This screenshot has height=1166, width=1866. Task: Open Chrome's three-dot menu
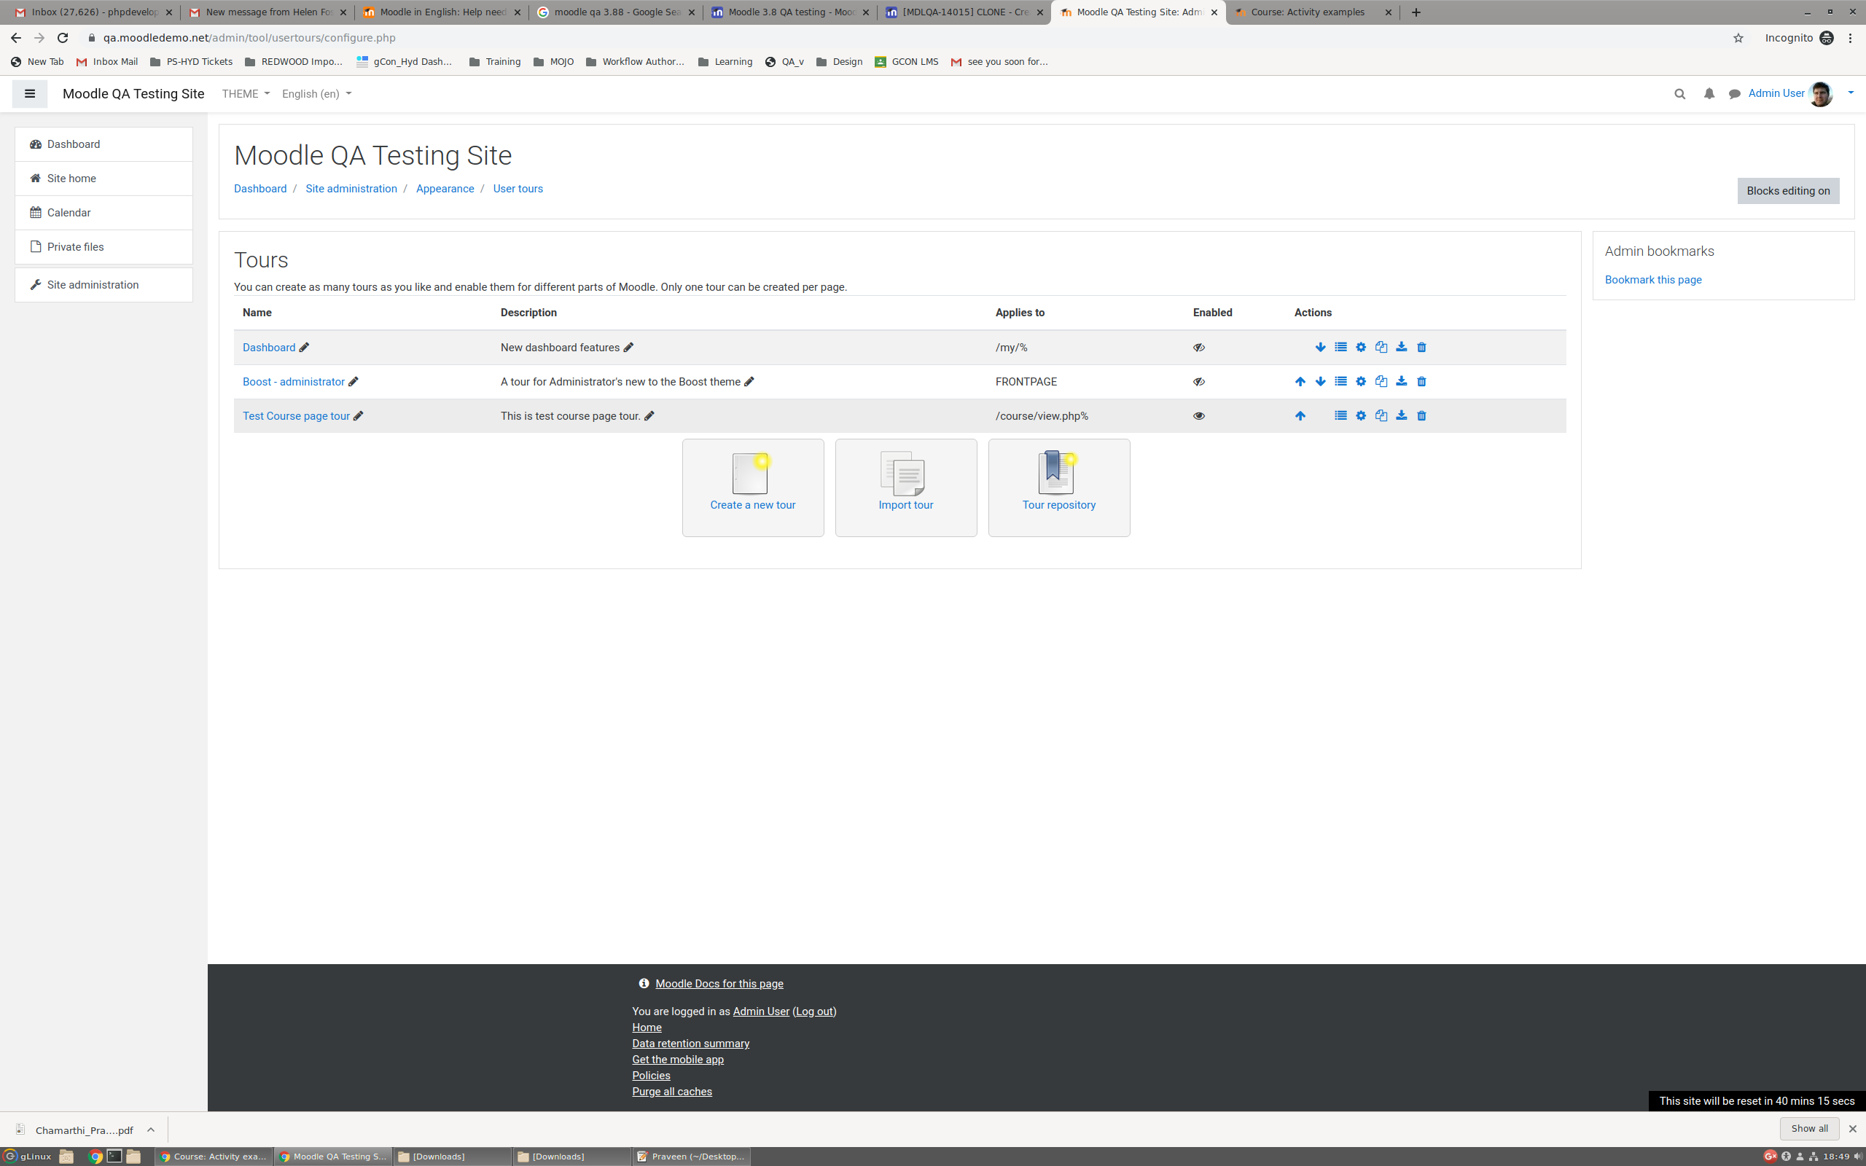1850,38
